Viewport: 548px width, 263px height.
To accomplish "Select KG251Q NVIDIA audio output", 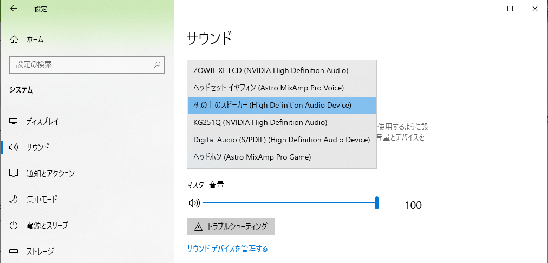I will pyautogui.click(x=282, y=123).
